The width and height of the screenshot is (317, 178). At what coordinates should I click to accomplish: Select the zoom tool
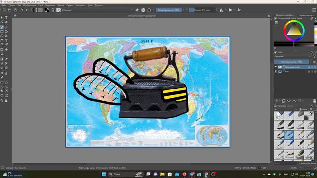pos(2,100)
